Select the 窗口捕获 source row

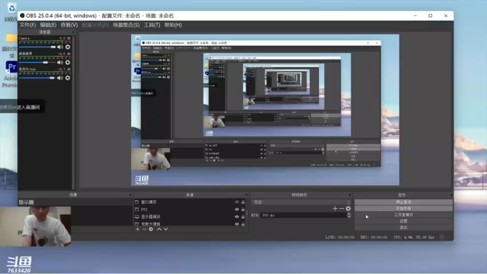click(x=190, y=202)
